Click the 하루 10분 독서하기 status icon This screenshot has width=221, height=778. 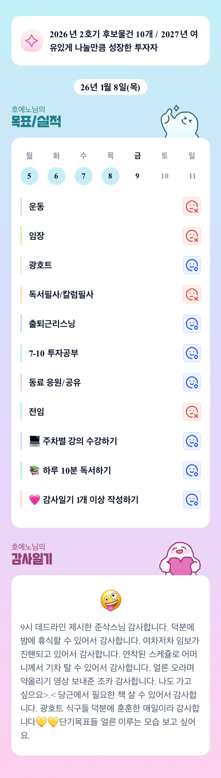tap(192, 470)
